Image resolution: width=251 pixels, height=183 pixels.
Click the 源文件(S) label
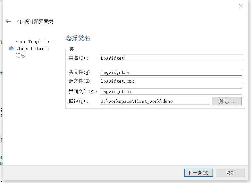81,81
